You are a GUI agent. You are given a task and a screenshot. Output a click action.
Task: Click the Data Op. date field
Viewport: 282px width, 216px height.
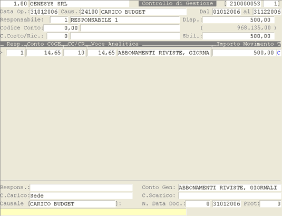click(x=44, y=12)
